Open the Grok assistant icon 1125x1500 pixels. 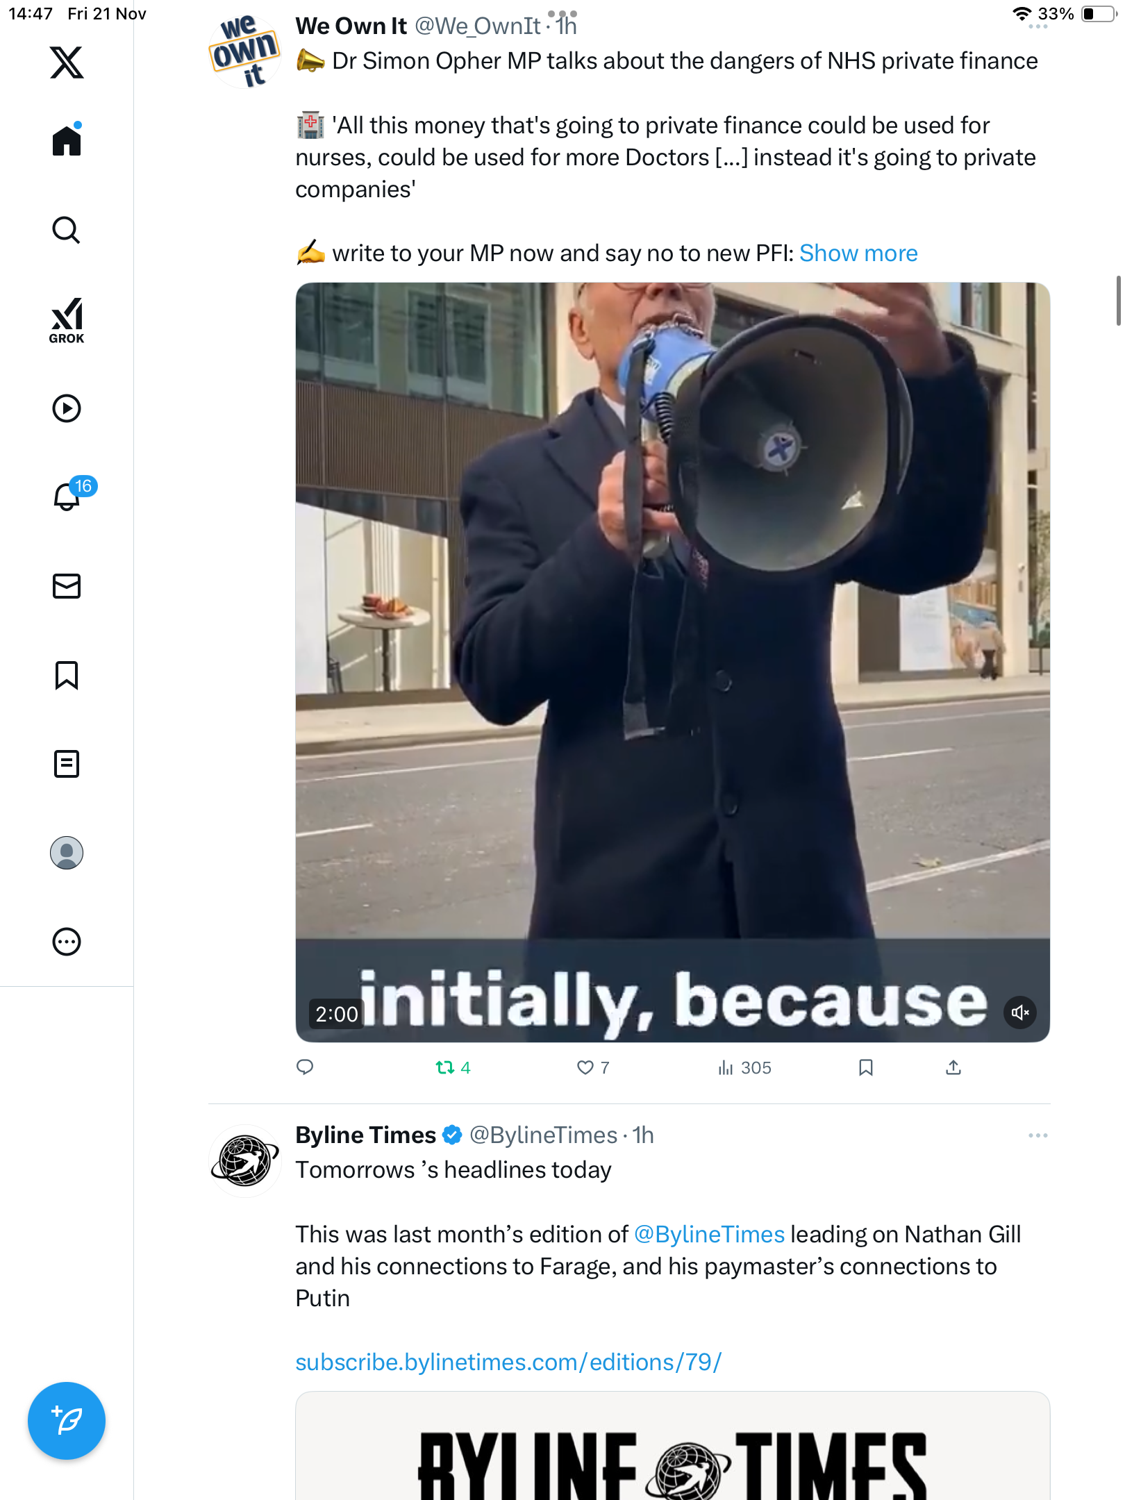(67, 320)
